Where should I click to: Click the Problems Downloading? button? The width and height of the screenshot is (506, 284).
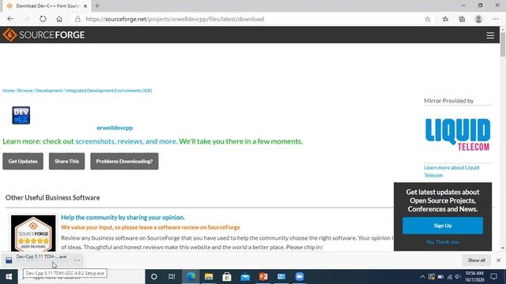124,161
